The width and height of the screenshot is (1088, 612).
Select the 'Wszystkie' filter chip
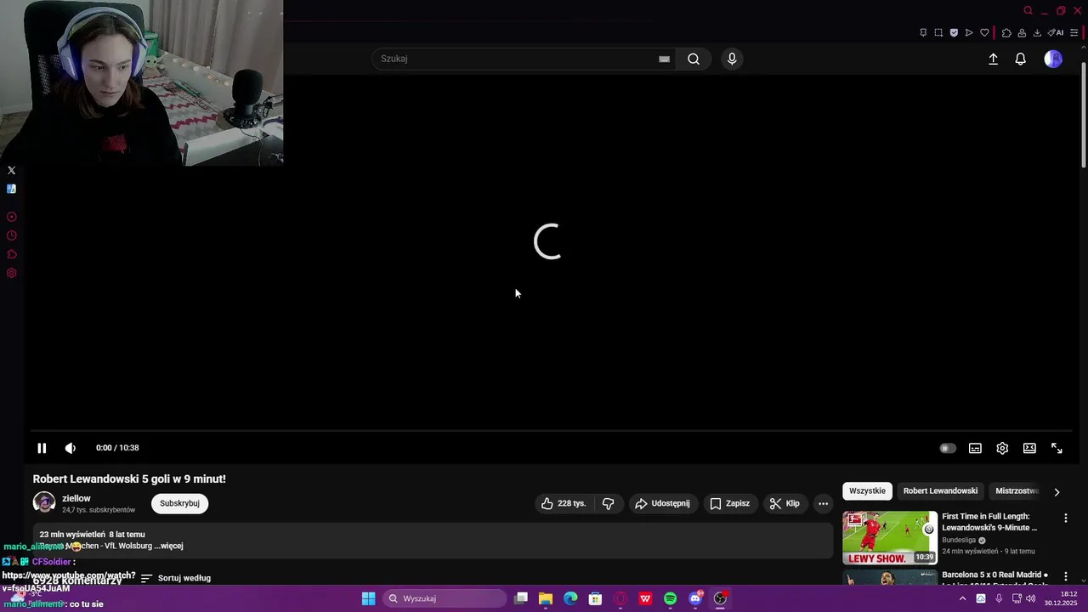(x=867, y=490)
